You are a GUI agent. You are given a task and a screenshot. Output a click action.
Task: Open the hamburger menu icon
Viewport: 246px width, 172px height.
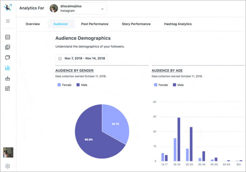[x=8, y=21]
